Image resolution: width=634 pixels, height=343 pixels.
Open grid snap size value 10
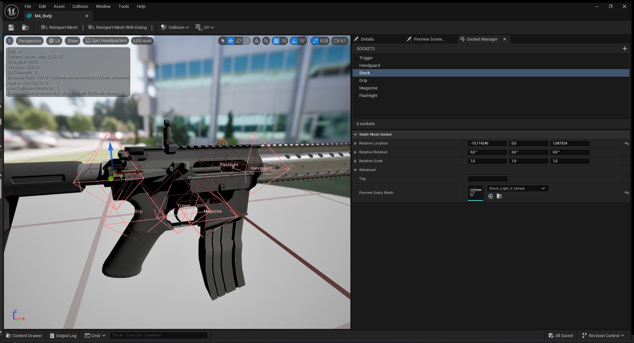point(284,41)
